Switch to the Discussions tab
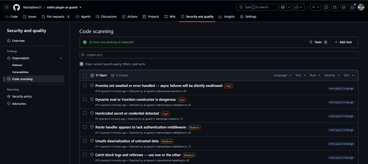The image size is (368, 164). tap(106, 17)
